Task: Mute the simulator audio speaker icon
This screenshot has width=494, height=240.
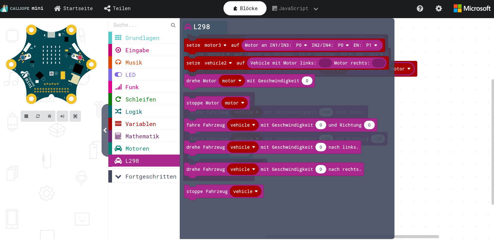Action: click(62, 116)
